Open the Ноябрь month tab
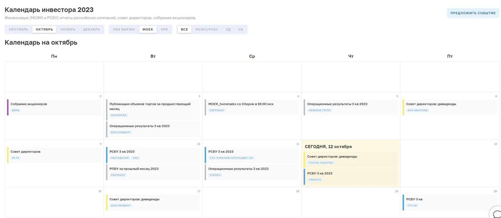501x218 pixels. (68, 29)
